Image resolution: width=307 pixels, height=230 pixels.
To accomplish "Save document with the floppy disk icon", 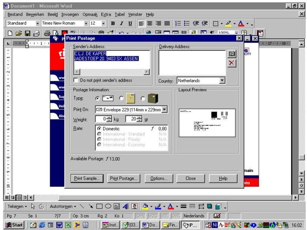I will pyautogui.click(x=27, y=33).
